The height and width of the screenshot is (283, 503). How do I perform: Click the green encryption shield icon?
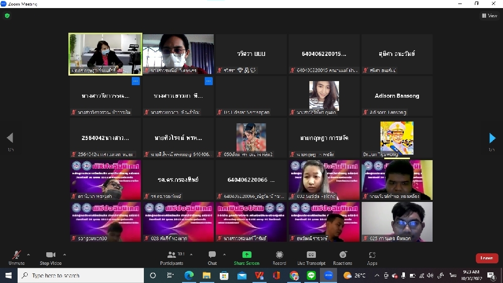coord(7,16)
